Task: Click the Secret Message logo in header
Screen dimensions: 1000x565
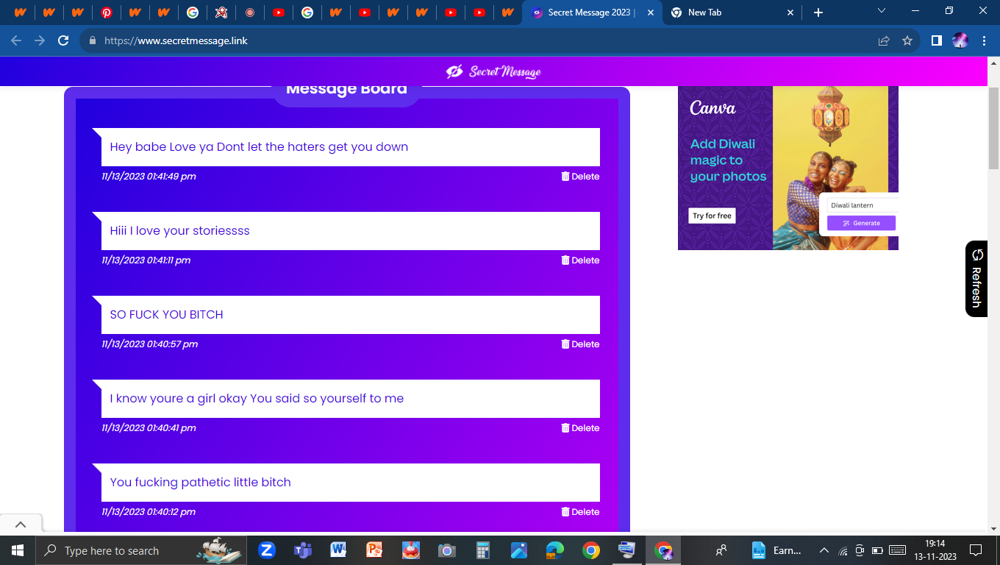Action: 493,71
